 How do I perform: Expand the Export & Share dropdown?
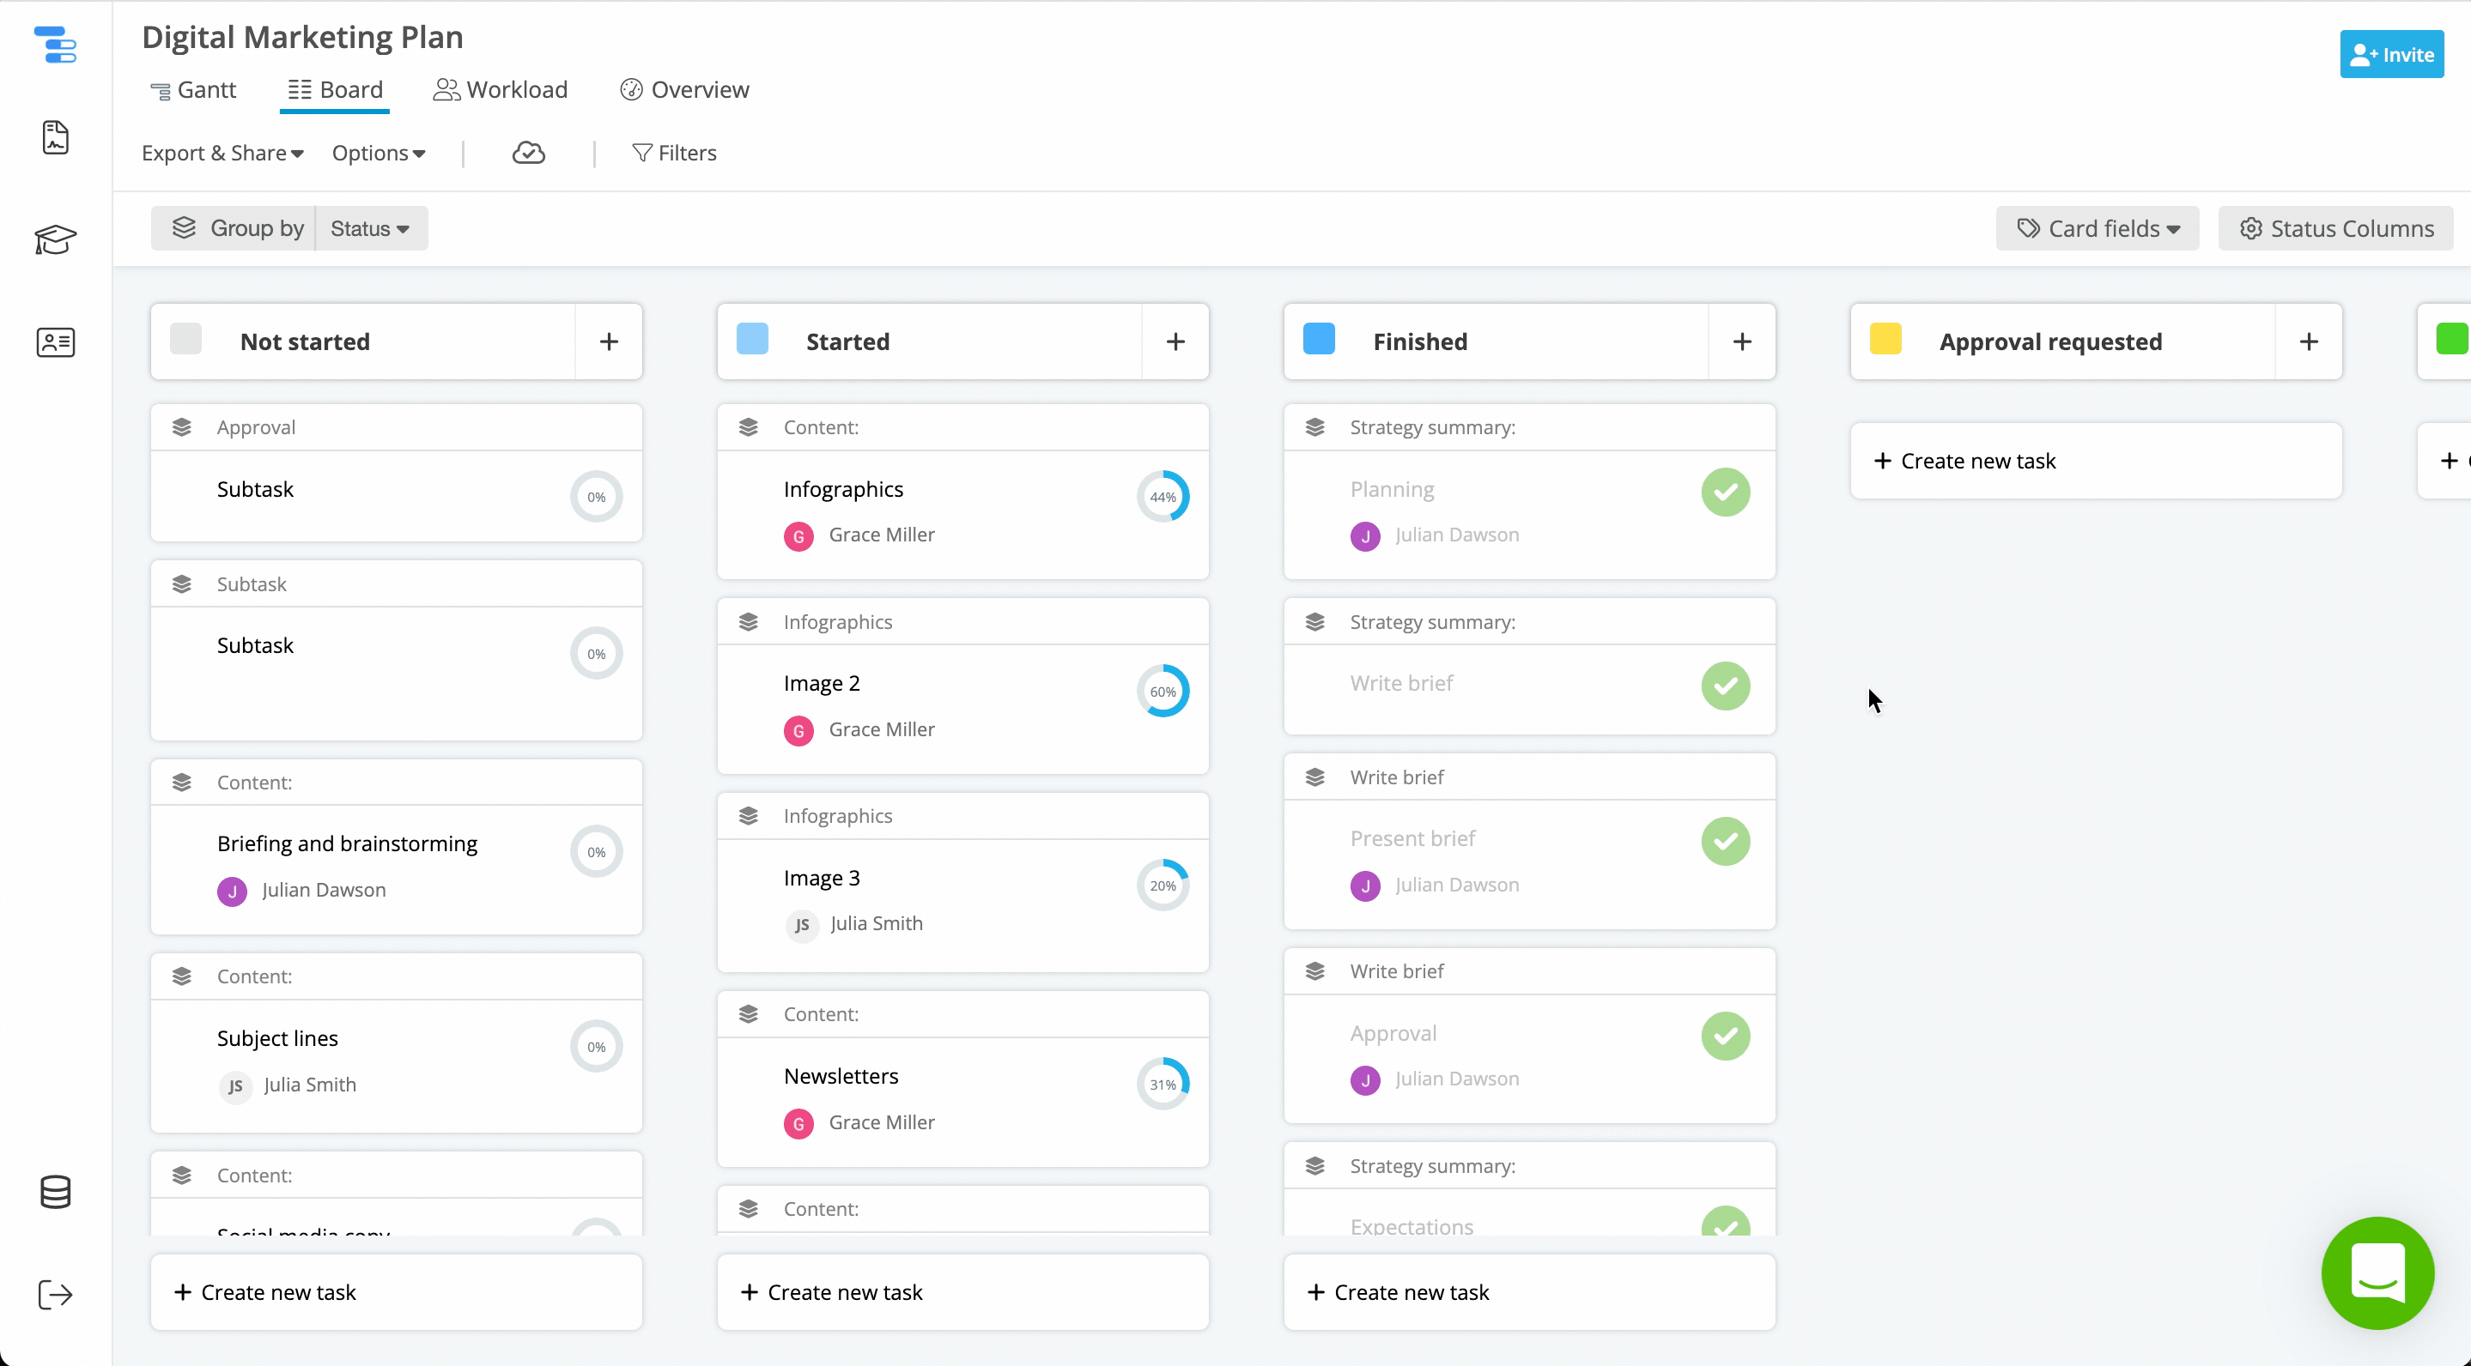tap(222, 153)
